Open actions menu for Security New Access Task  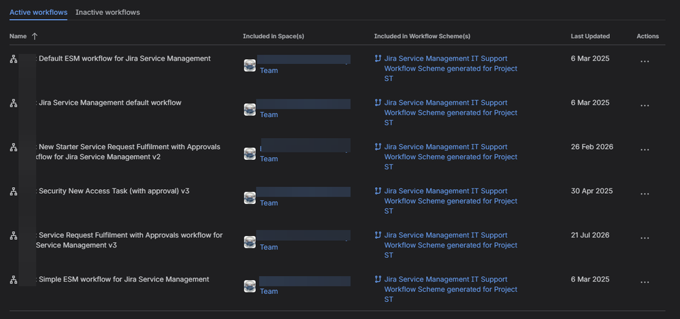[645, 194]
